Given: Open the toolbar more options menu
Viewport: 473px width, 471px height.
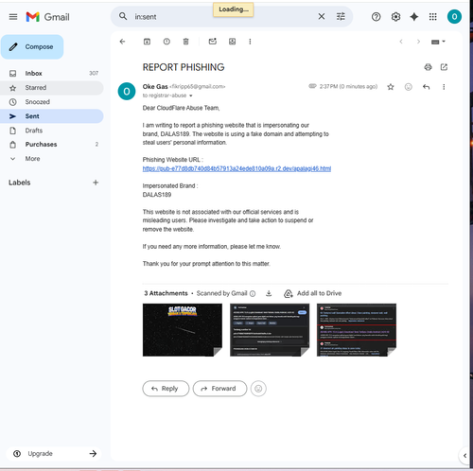Looking at the screenshot, I should [x=250, y=42].
